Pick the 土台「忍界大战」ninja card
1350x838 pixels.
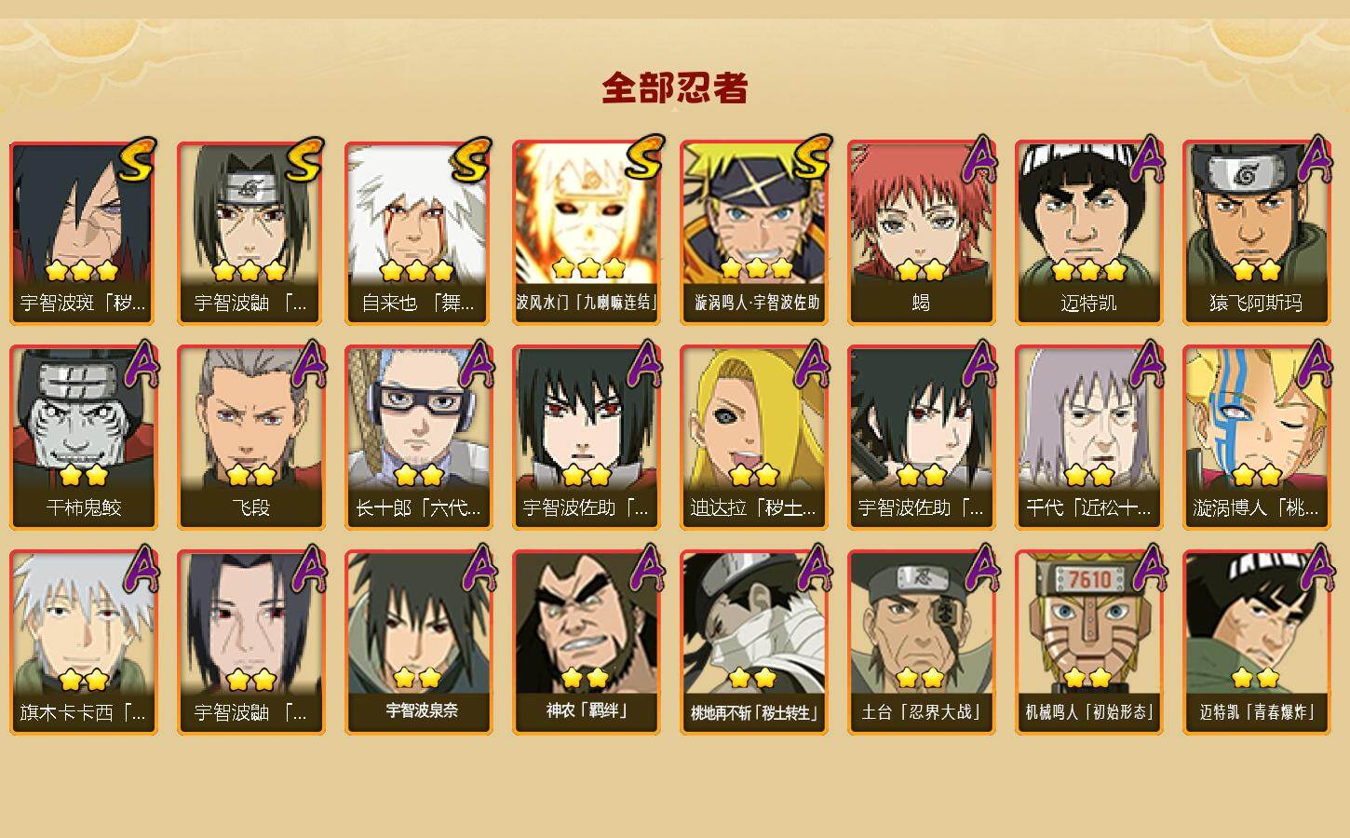[921, 642]
